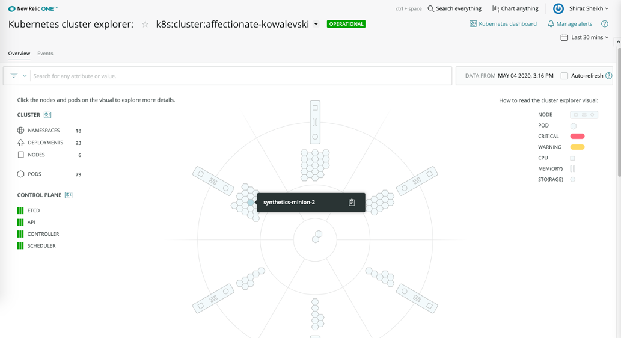Click the page vertical scrollbar

(x=619, y=112)
